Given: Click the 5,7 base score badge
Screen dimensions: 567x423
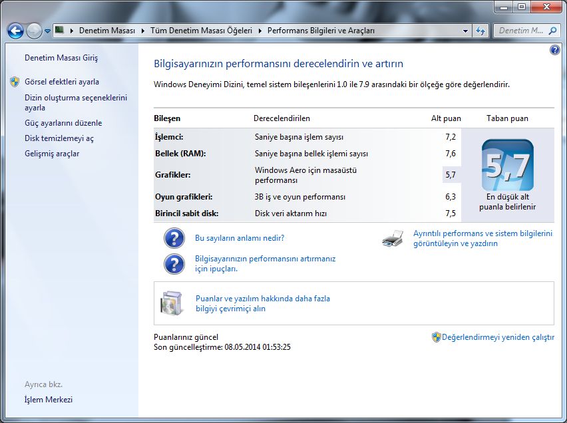Looking at the screenshot, I should pos(508,165).
